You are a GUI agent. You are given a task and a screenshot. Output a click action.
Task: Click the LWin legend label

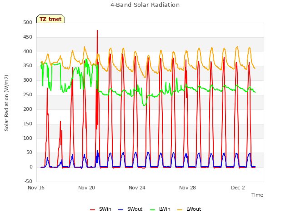click(165, 209)
